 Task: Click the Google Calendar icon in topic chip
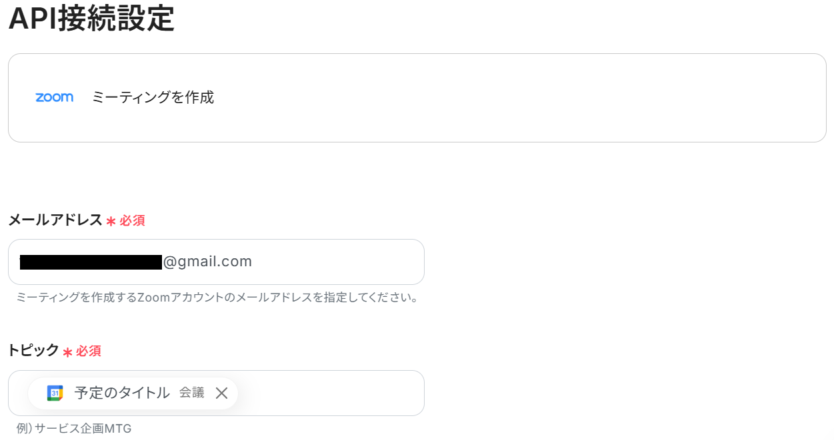[55, 393]
